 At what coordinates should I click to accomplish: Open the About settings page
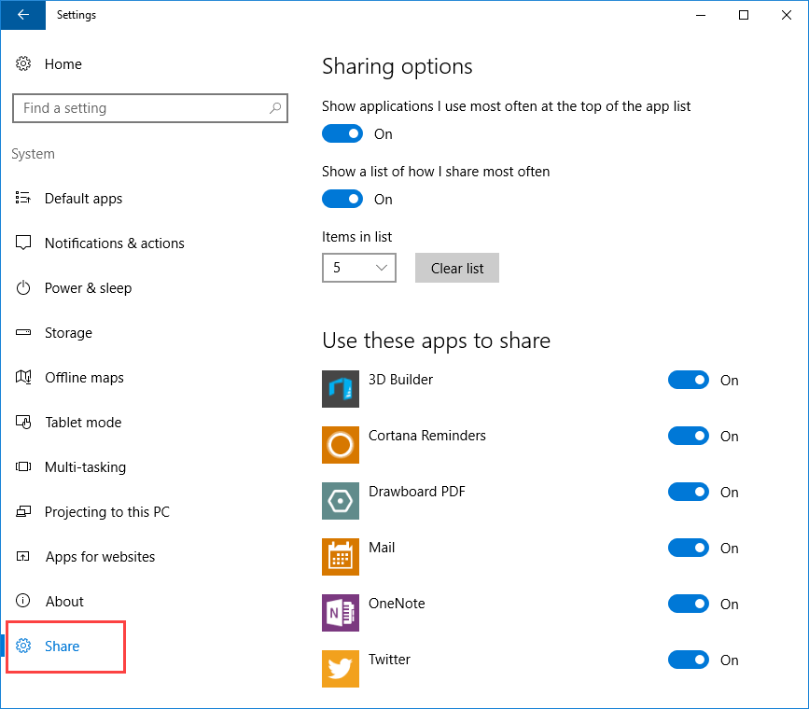coord(23,601)
